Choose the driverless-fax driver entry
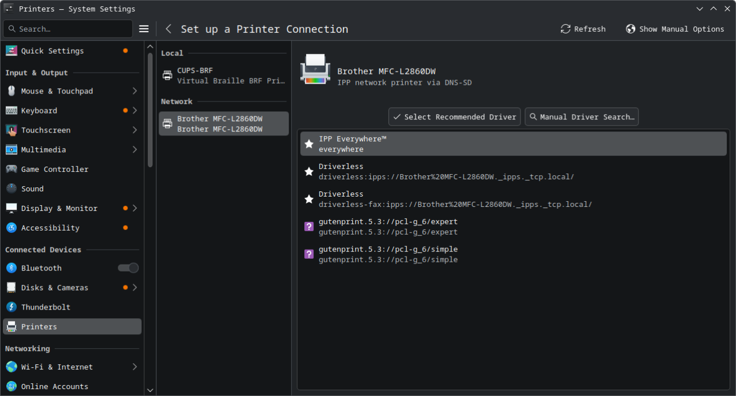 455,199
